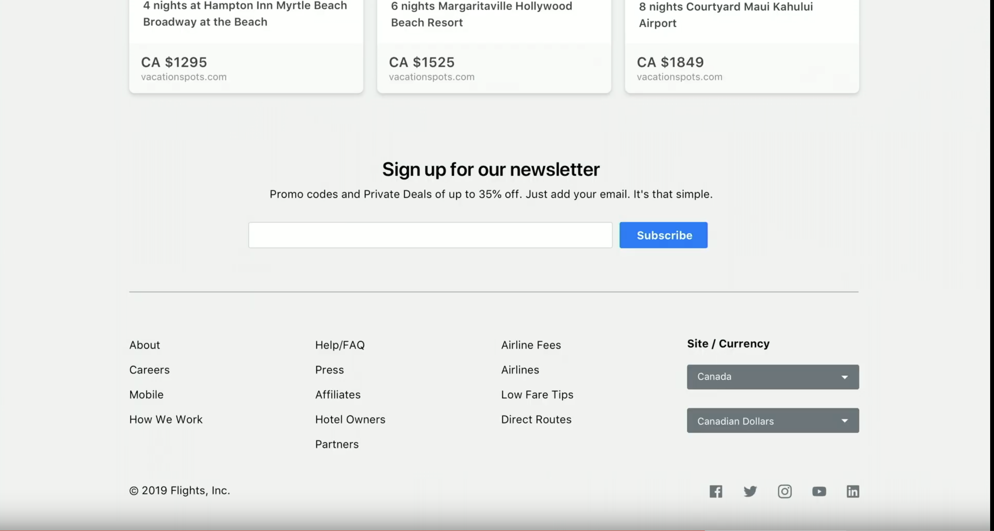Expand the Canadian Dollars currency dropdown
The height and width of the screenshot is (531, 994).
[x=772, y=421]
